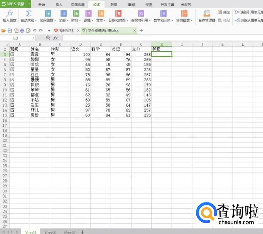Click the Redo arrow icon
This screenshot has width=263, height=234.
[x=41, y=31]
